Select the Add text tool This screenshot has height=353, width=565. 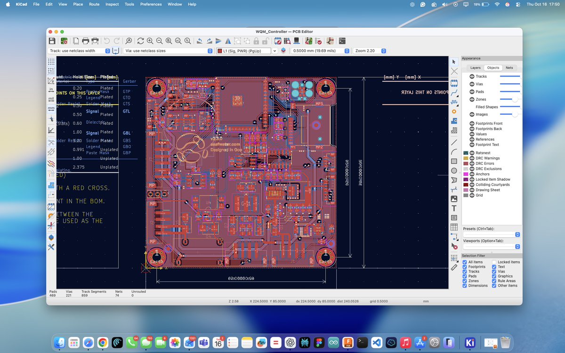[x=454, y=208]
